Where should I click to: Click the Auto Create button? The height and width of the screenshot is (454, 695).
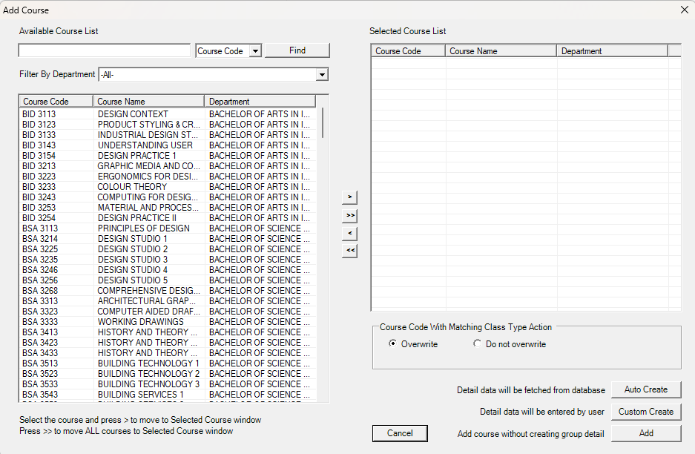645,389
